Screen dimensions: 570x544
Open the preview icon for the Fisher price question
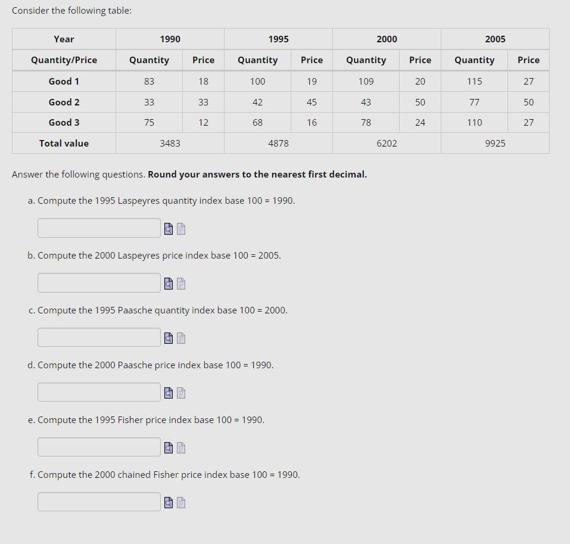point(167,447)
